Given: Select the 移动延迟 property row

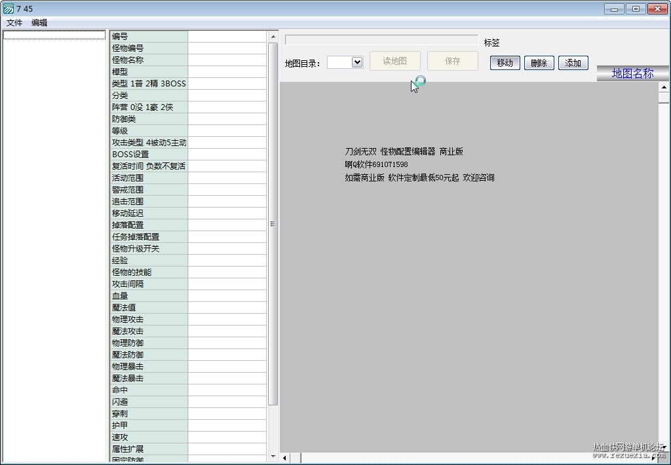Looking at the screenshot, I should pyautogui.click(x=188, y=213).
